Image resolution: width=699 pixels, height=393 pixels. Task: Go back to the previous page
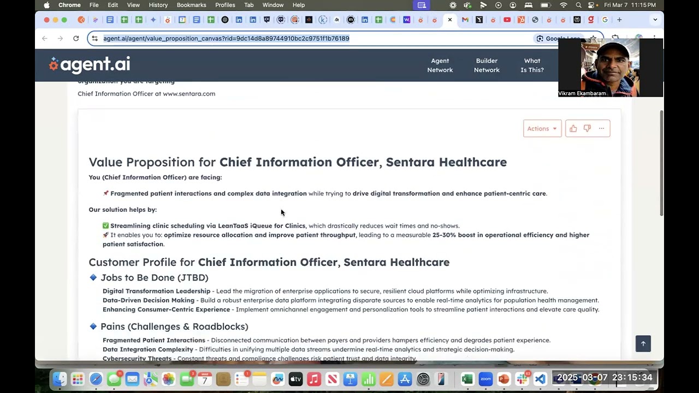click(x=45, y=38)
